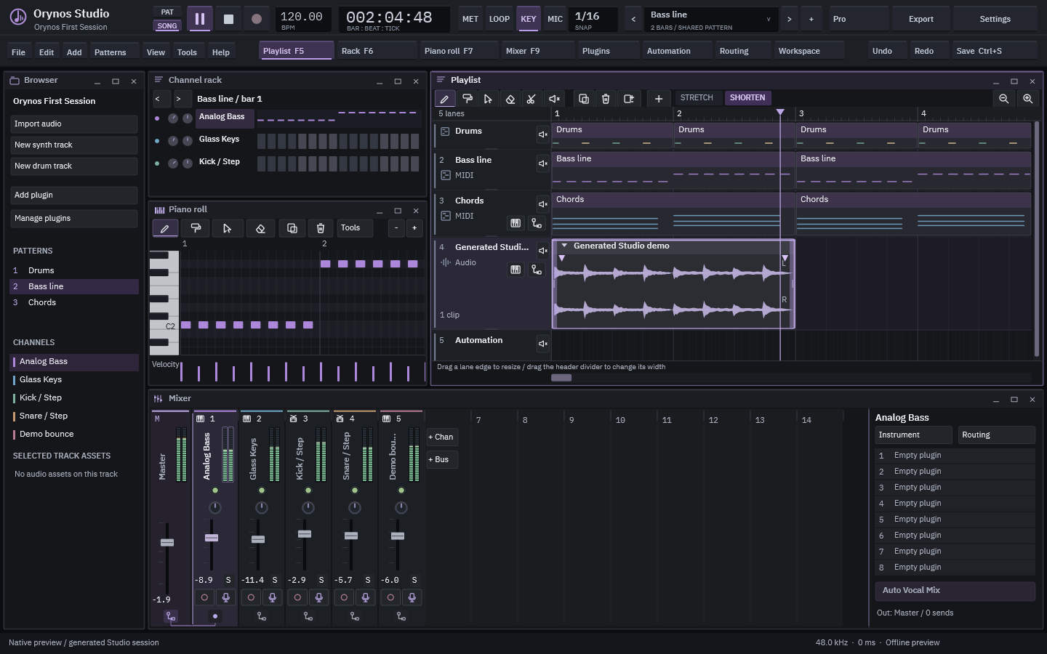Viewport: 1047px width, 654px height.
Task: Open the Chords lane piano keys icon
Action: [x=516, y=223]
